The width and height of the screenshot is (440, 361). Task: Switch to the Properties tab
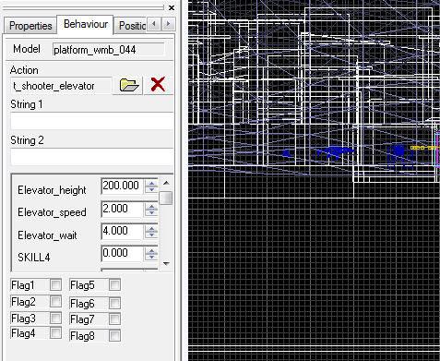pos(30,26)
